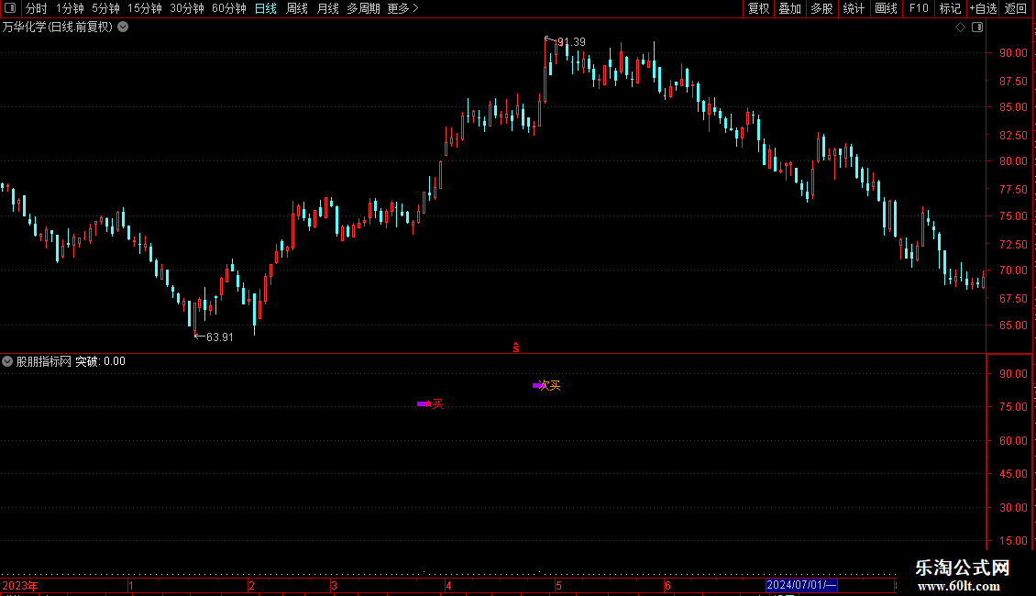Click the red $ marker below chart
1036x596 pixels.
pos(516,348)
